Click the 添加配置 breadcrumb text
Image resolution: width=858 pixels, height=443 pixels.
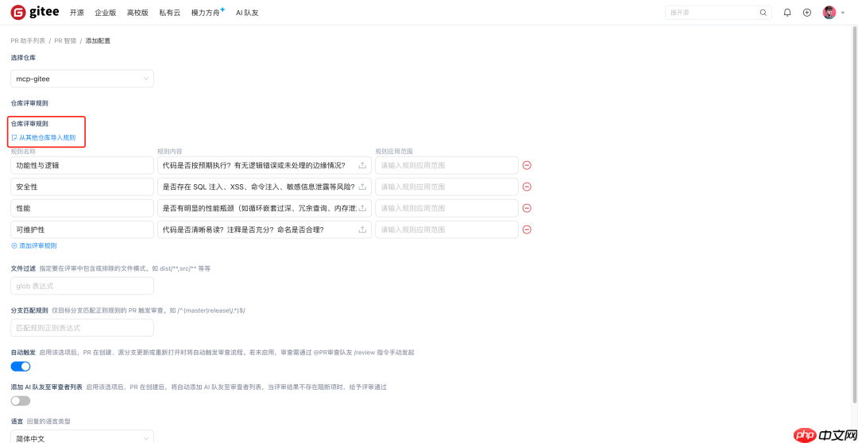pos(98,41)
